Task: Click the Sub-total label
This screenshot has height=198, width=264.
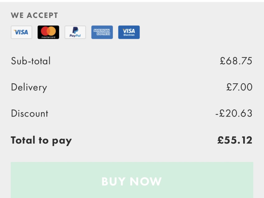Action: pyautogui.click(x=31, y=61)
